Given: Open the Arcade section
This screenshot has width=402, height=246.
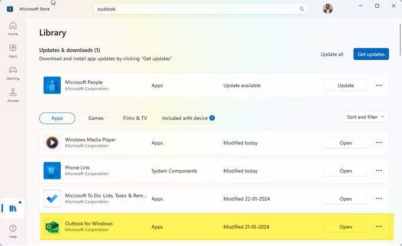Looking at the screenshot, I should [x=13, y=95].
